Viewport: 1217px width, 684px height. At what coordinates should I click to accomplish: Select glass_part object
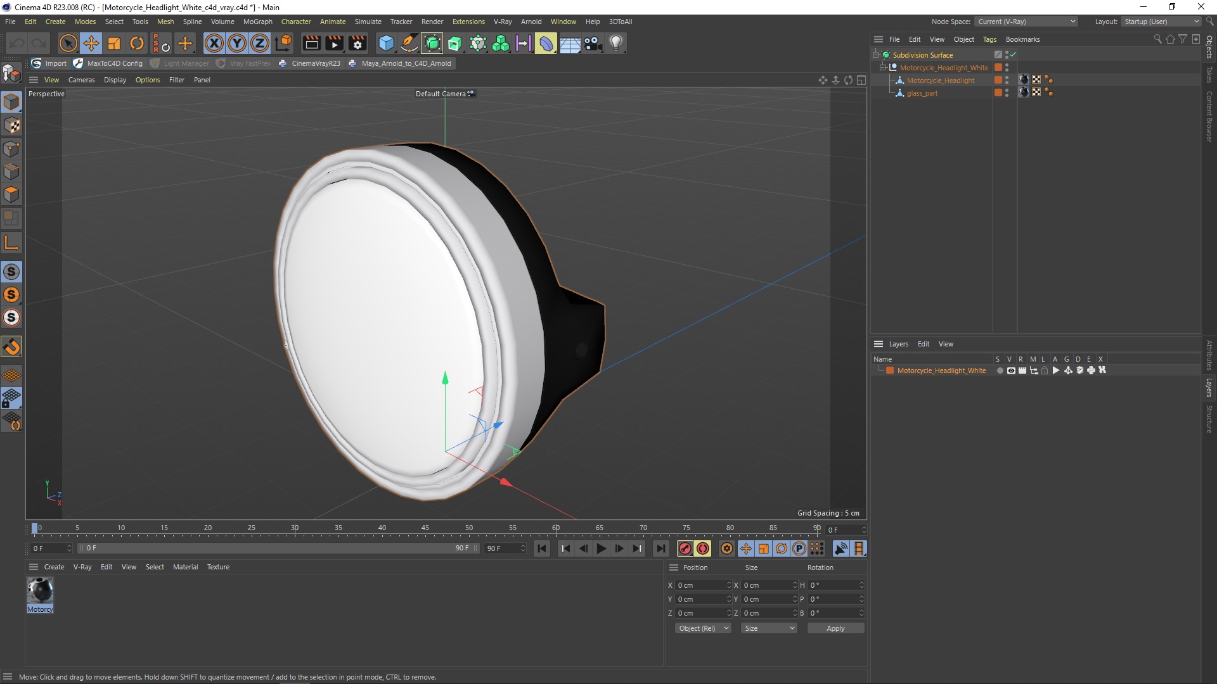(x=922, y=93)
